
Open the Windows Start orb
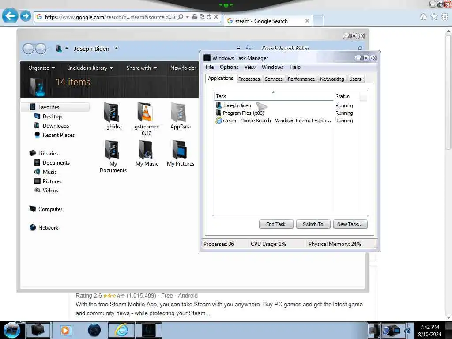coord(11,330)
